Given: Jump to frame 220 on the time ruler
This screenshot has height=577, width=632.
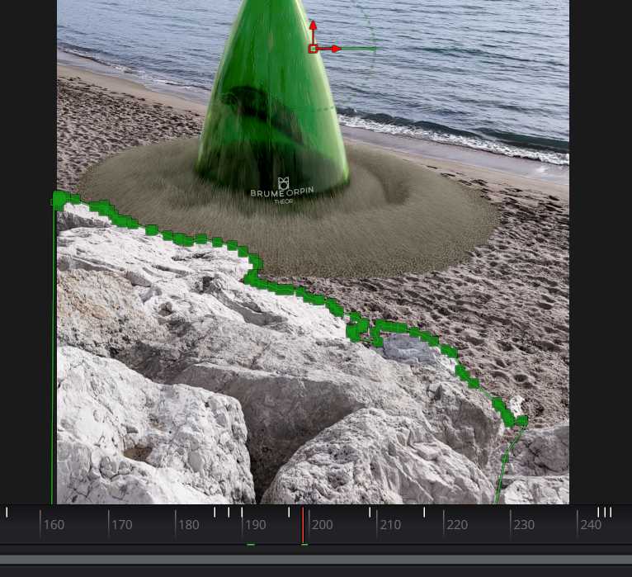Looking at the screenshot, I should click(457, 524).
